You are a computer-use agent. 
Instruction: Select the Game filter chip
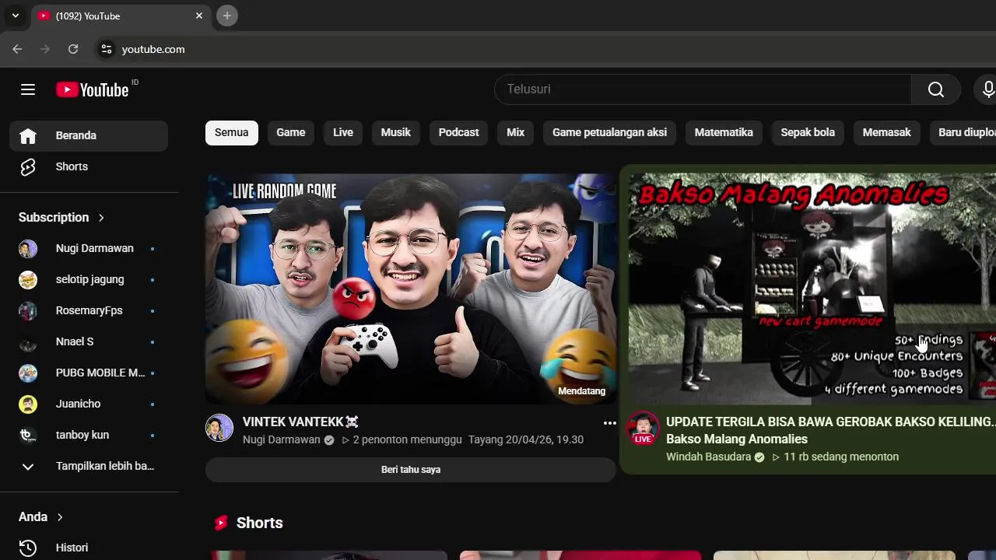(x=291, y=133)
